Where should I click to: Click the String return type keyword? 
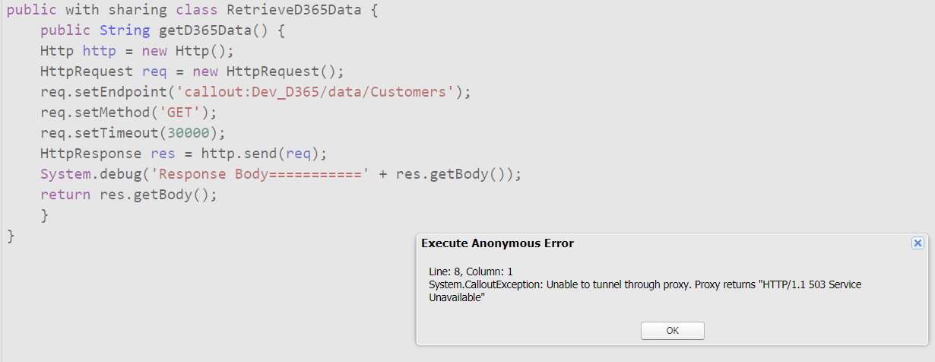(x=125, y=31)
